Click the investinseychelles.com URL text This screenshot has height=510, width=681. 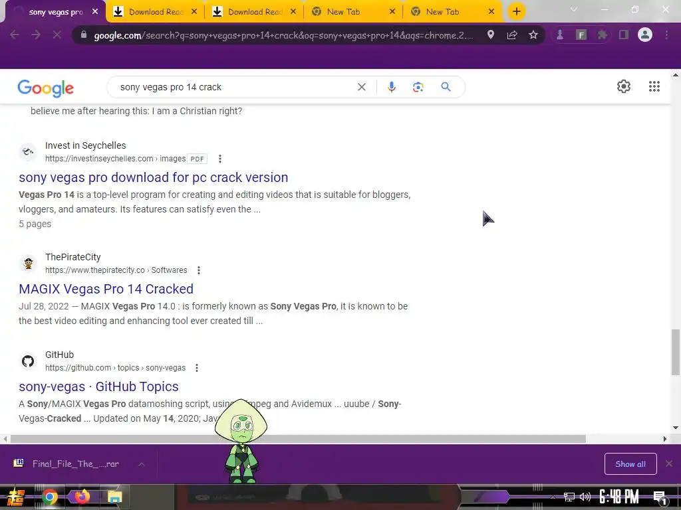pyautogui.click(x=115, y=159)
